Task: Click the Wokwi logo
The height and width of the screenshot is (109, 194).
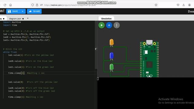Action: [x=2, y=11]
